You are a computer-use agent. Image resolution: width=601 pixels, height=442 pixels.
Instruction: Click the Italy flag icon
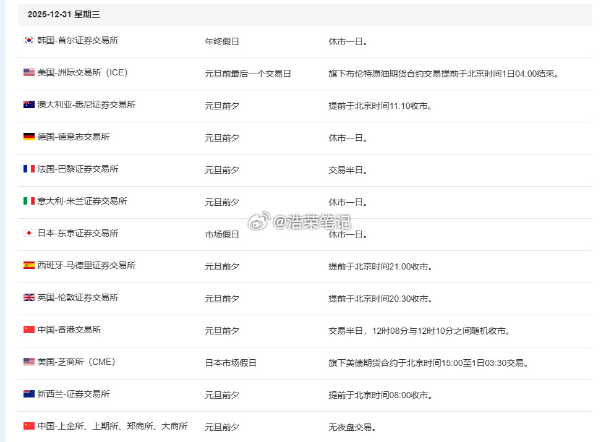(28, 202)
